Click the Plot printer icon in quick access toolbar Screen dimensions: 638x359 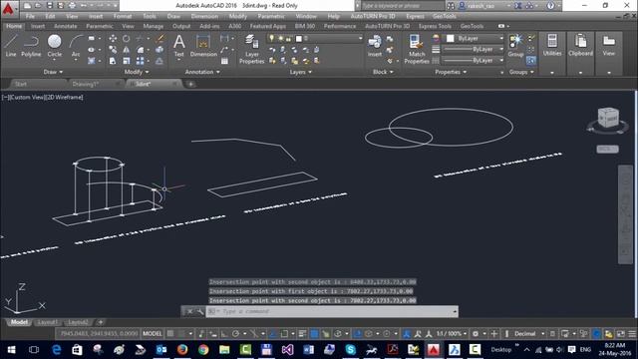point(73,6)
